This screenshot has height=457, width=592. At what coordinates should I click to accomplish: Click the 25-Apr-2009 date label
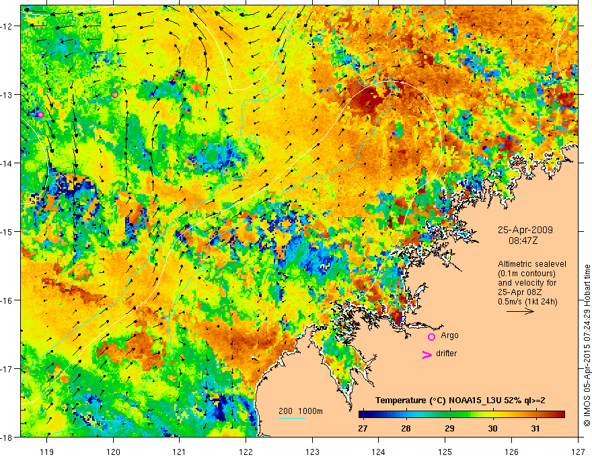(x=525, y=230)
